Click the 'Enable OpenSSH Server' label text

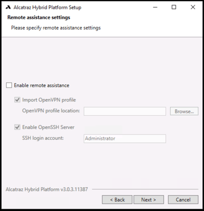click(x=48, y=127)
